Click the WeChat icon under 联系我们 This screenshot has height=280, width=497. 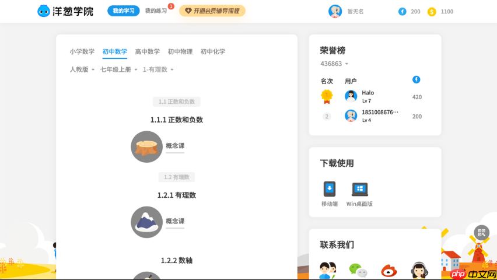click(358, 271)
